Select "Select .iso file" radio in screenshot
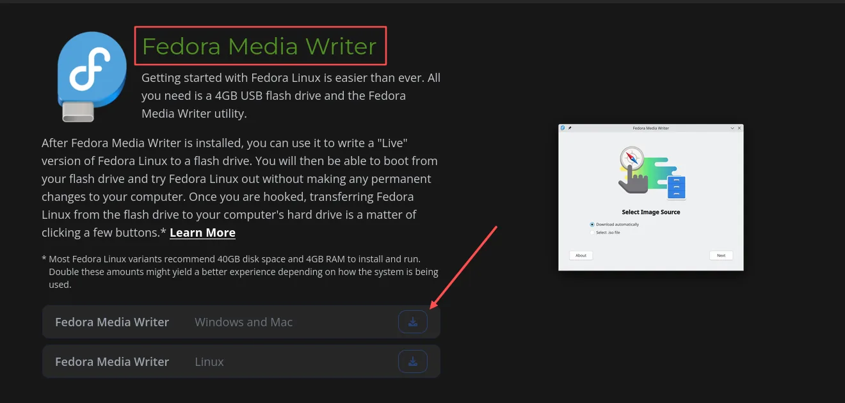 click(x=592, y=232)
